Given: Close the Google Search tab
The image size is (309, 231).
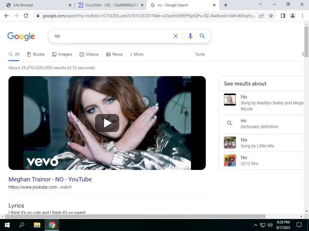Looking at the screenshot, I should coord(214,5).
